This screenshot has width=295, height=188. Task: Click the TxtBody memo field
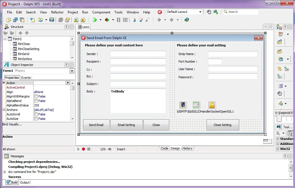pyautogui.click(x=138, y=101)
